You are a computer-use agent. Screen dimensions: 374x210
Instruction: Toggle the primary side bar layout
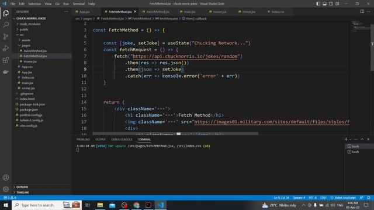point(318,3)
